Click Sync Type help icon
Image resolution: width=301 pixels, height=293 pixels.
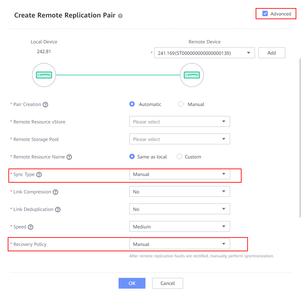(39, 175)
